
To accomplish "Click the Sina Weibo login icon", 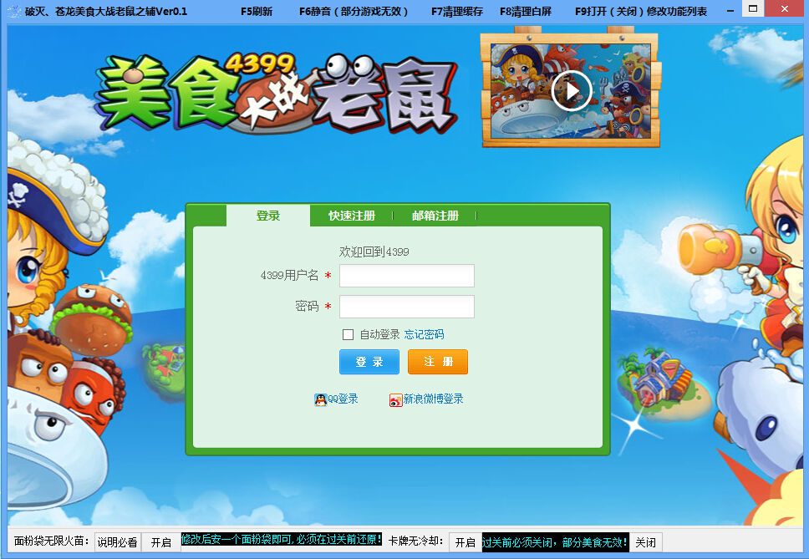I will click(396, 400).
